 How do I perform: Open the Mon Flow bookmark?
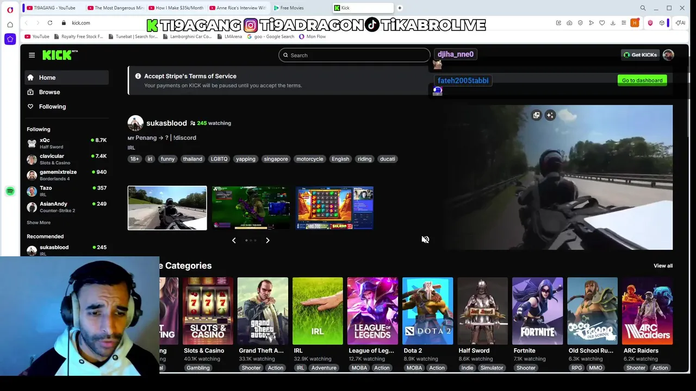pyautogui.click(x=312, y=37)
